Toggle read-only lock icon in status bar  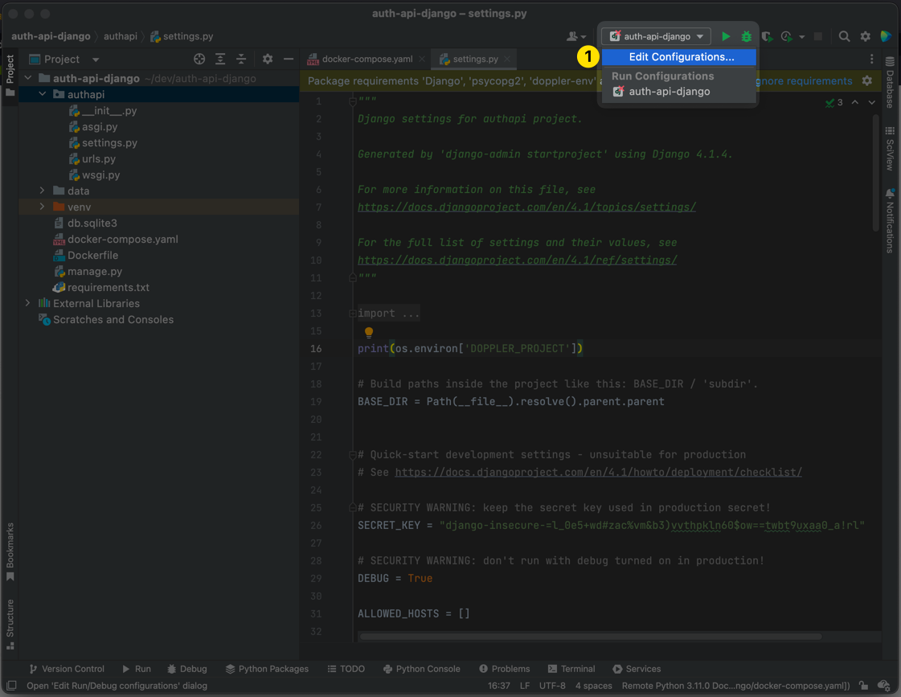pyautogui.click(x=862, y=686)
